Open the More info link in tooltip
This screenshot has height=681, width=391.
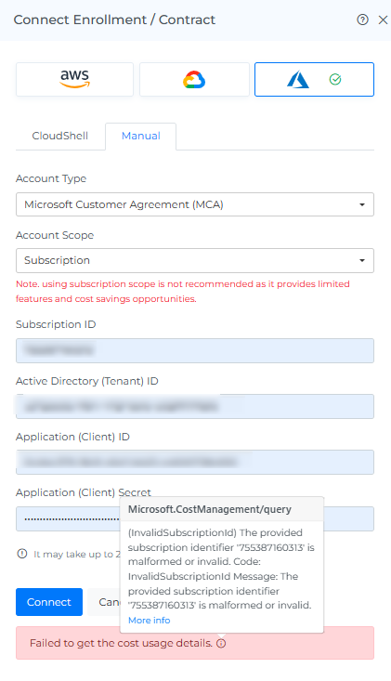click(x=149, y=621)
